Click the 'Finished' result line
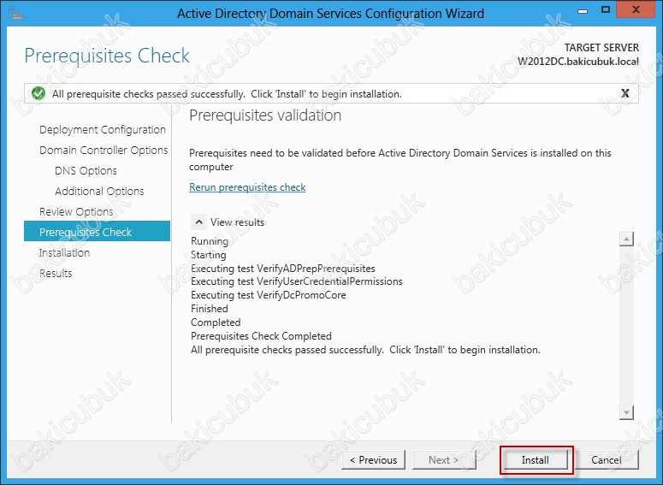This screenshot has width=663, height=485. (x=210, y=309)
